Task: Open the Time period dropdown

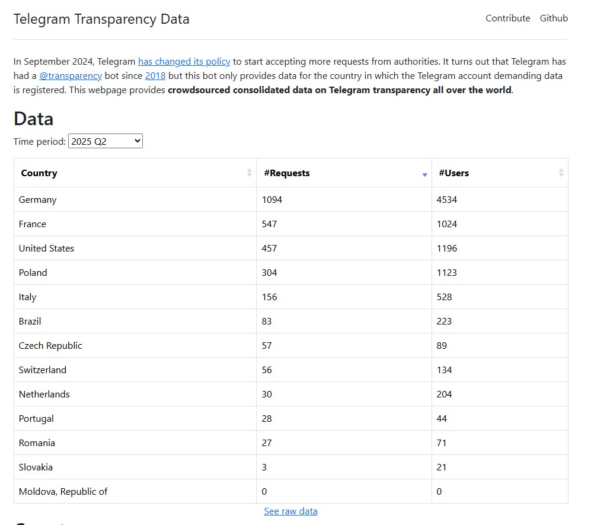Action: [x=106, y=141]
